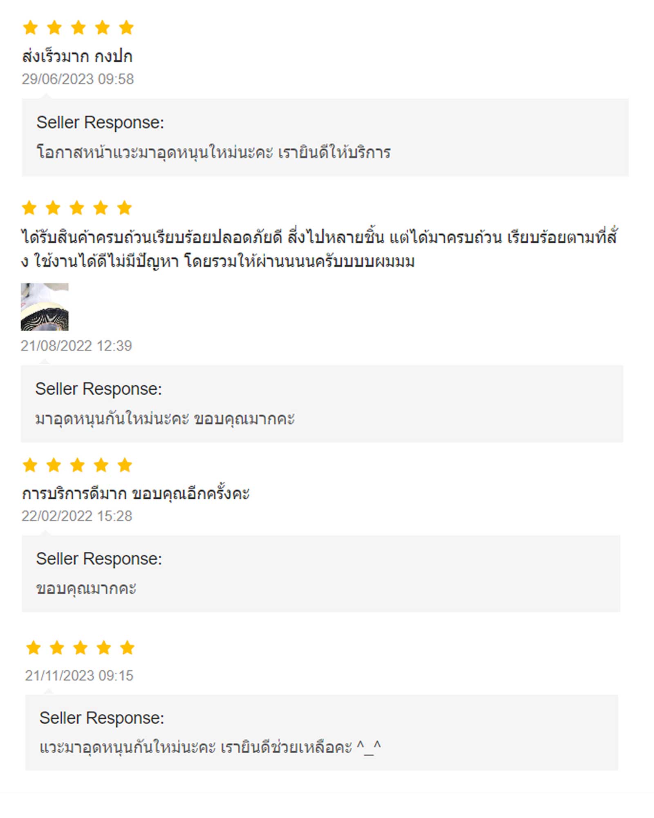Click the last star of the 21/11/2023 review
654x818 pixels.
pos(127,647)
